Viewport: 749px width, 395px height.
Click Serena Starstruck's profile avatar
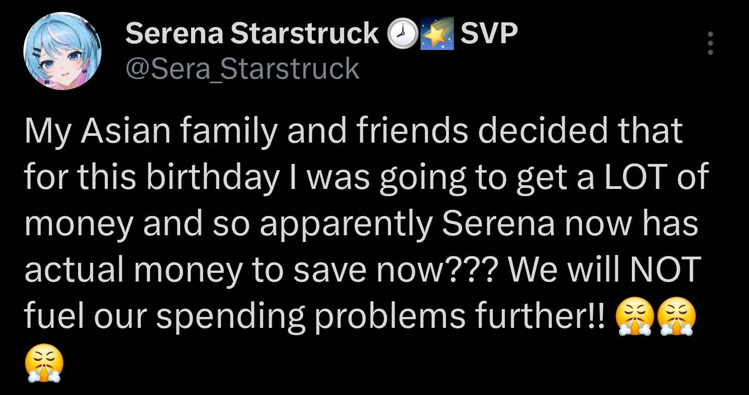point(62,51)
